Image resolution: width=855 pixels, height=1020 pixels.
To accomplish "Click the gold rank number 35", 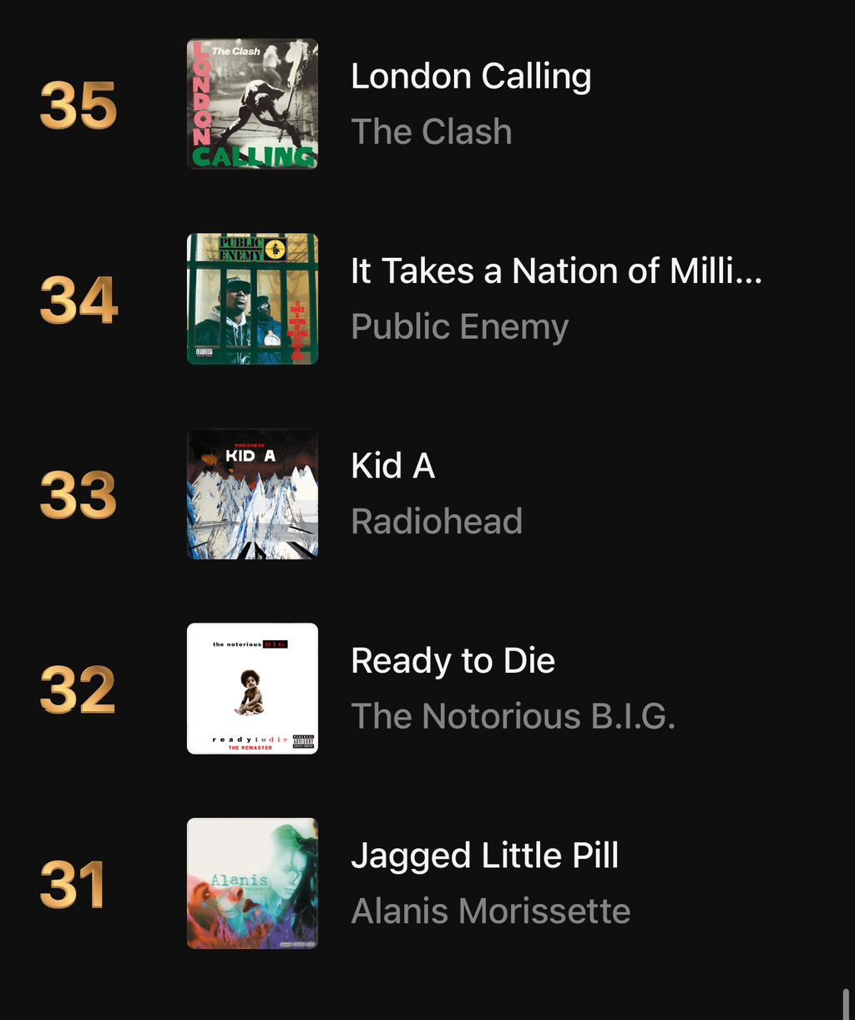I will click(78, 106).
